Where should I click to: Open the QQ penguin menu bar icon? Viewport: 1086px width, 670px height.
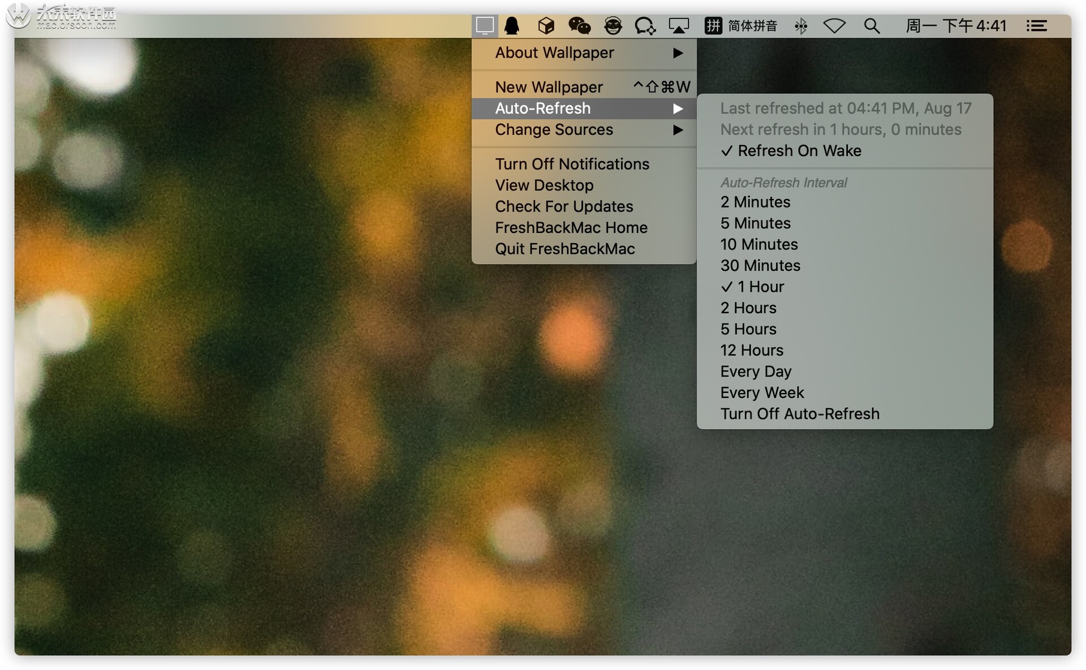coord(512,25)
